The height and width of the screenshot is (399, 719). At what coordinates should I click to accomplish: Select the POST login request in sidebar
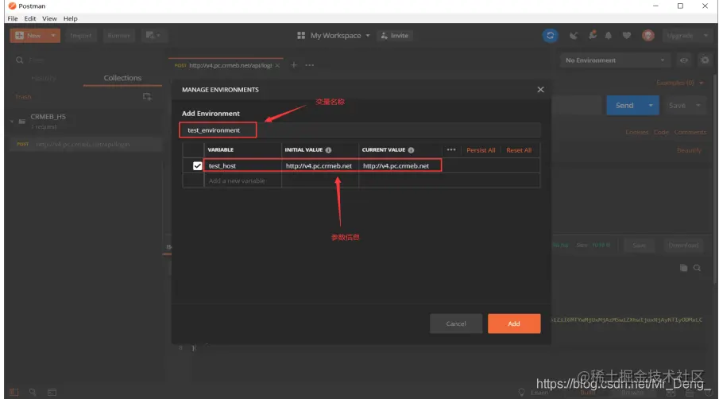point(85,144)
